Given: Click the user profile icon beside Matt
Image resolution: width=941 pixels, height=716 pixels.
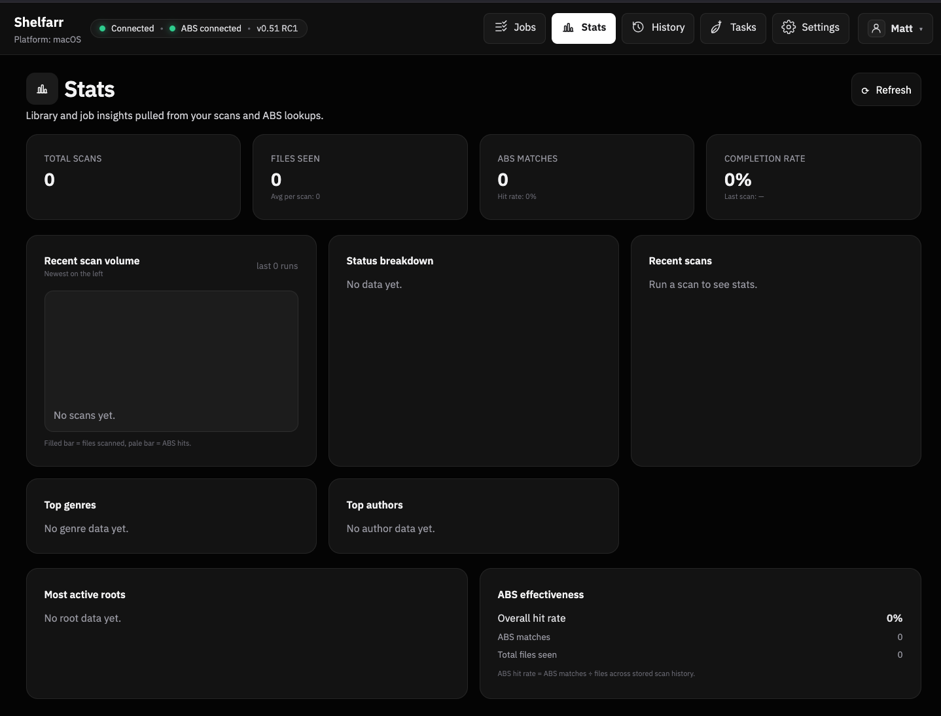Looking at the screenshot, I should (x=876, y=28).
